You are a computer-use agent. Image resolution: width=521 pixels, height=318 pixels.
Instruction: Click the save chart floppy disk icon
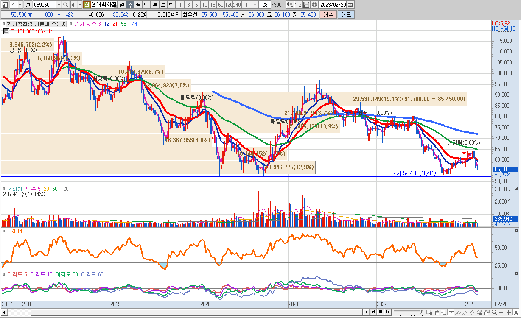[306, 5]
